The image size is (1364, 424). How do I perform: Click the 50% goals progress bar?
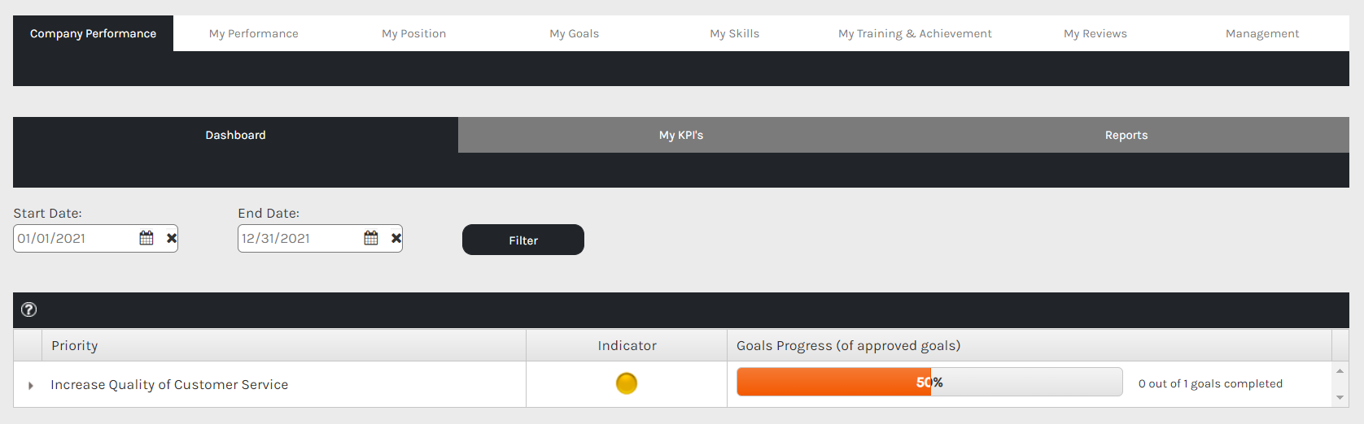point(929,382)
